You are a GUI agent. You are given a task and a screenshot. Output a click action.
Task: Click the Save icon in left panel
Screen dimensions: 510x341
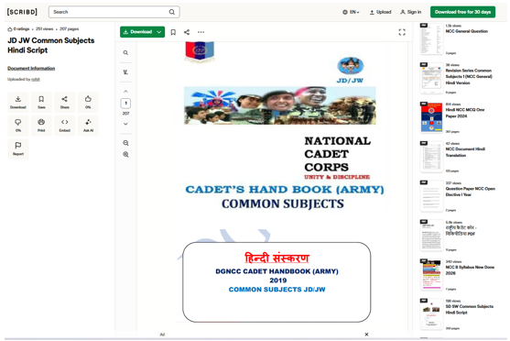tap(41, 103)
